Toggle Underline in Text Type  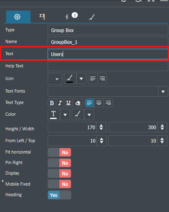coord(68,103)
